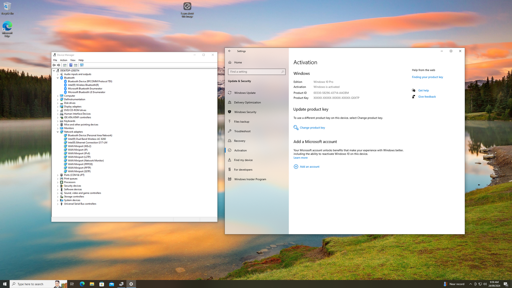Image resolution: width=512 pixels, height=288 pixels.
Task: Select the DellInstrumentation category row
Action: click(75, 100)
